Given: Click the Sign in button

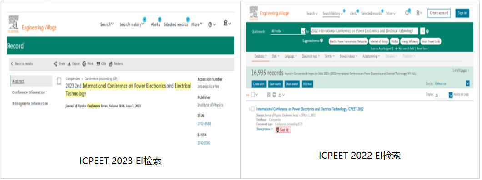Looking at the screenshot, I should click(462, 13).
